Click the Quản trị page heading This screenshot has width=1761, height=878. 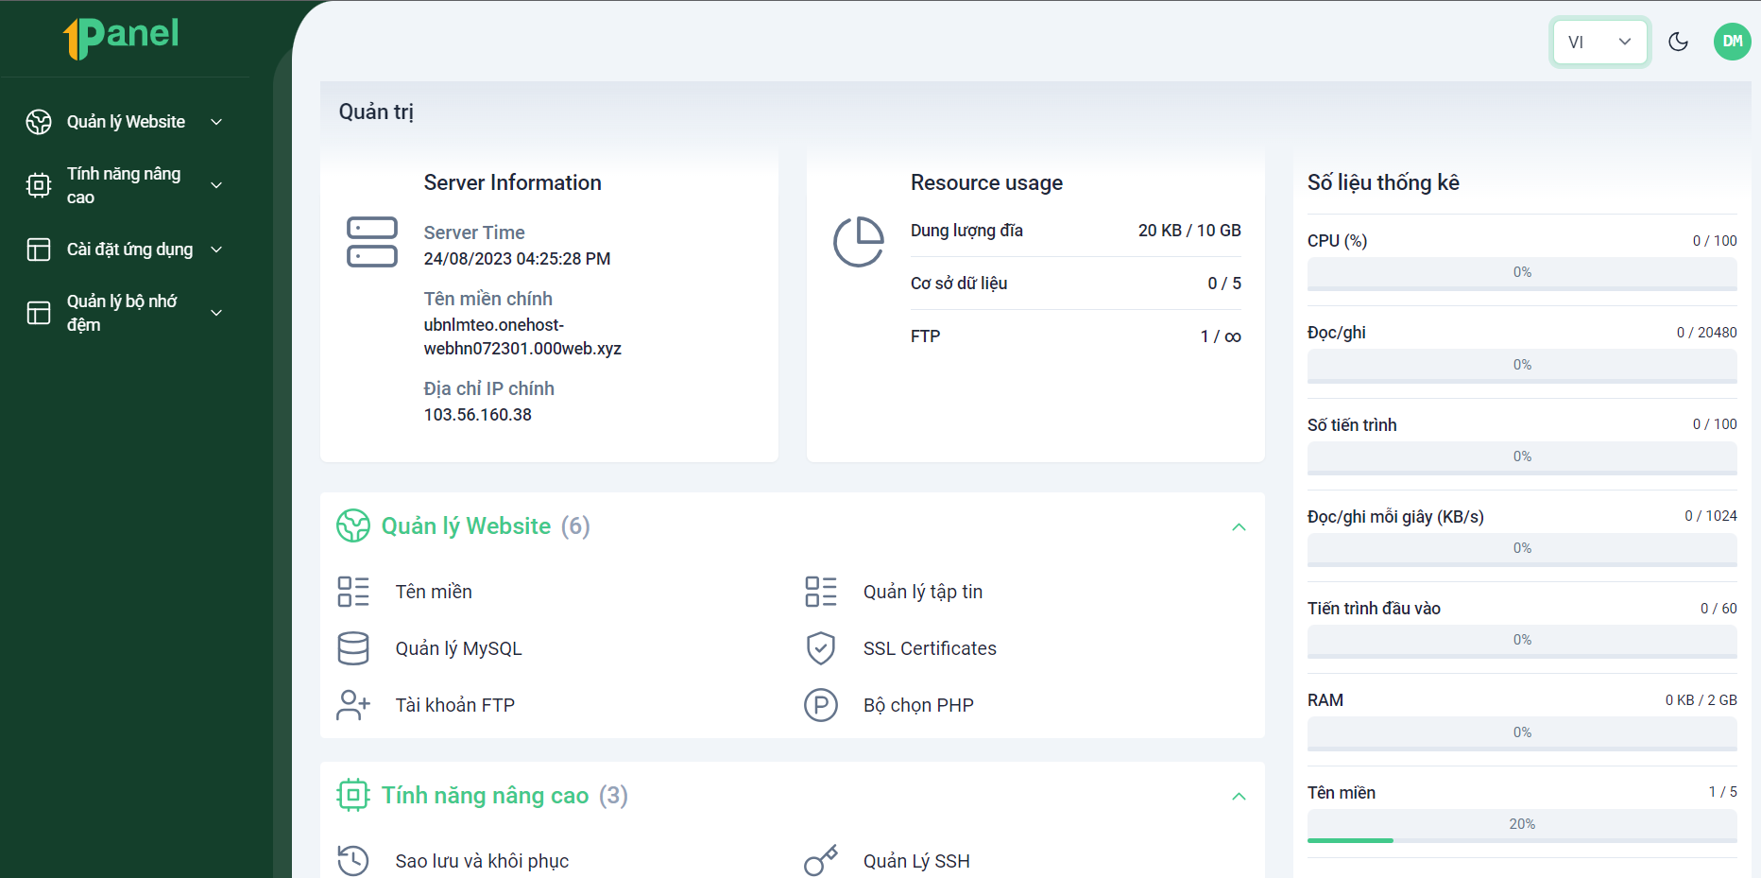(376, 112)
